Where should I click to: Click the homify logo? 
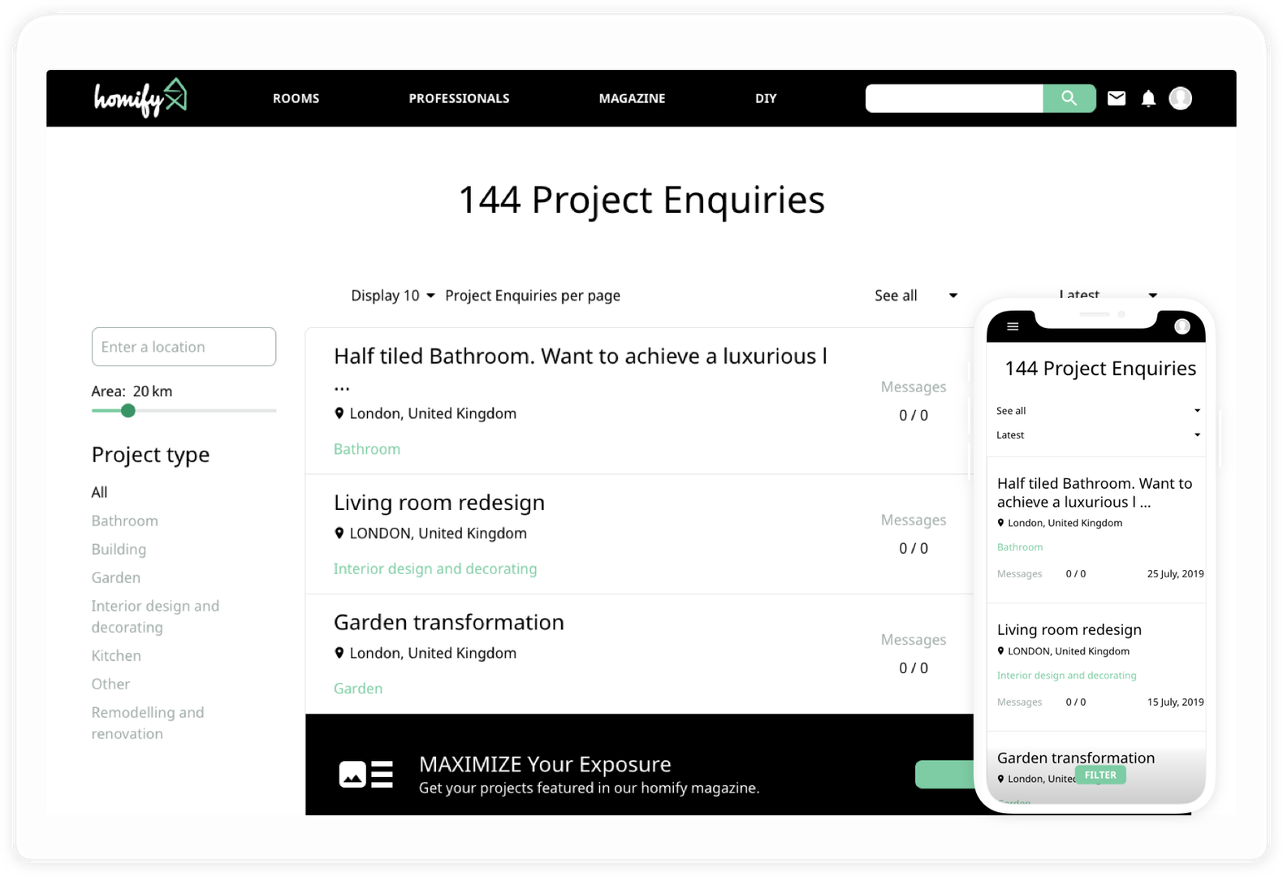(140, 98)
